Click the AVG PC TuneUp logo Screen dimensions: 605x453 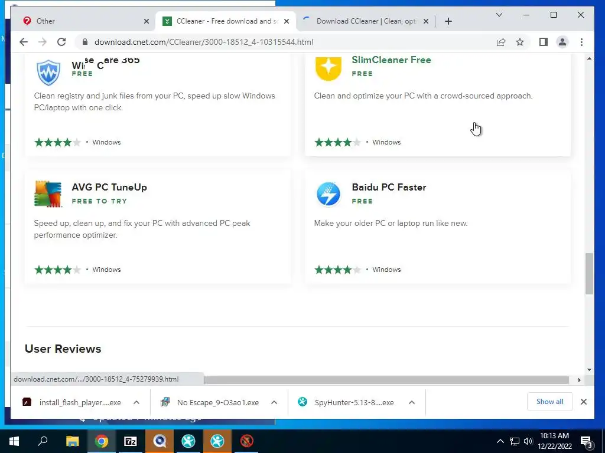pos(48,193)
